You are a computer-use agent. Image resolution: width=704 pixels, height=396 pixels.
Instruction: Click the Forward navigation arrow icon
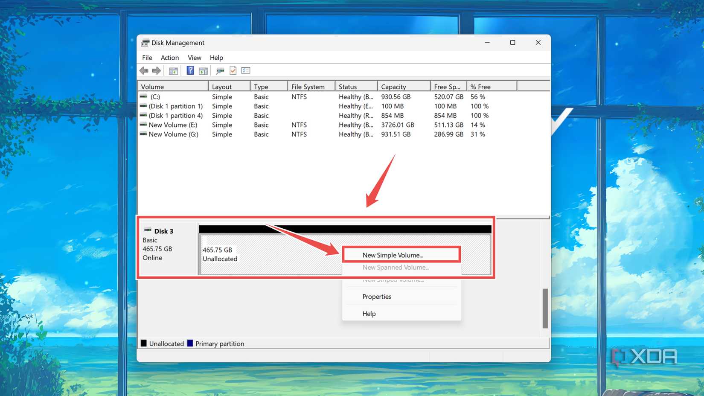[157, 70]
